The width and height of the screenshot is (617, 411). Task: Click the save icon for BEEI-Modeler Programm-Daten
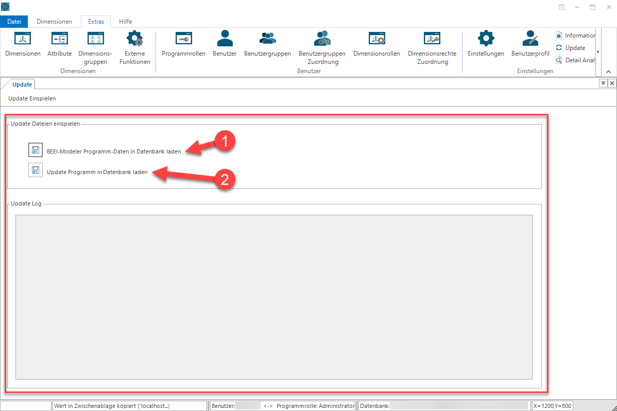(36, 150)
